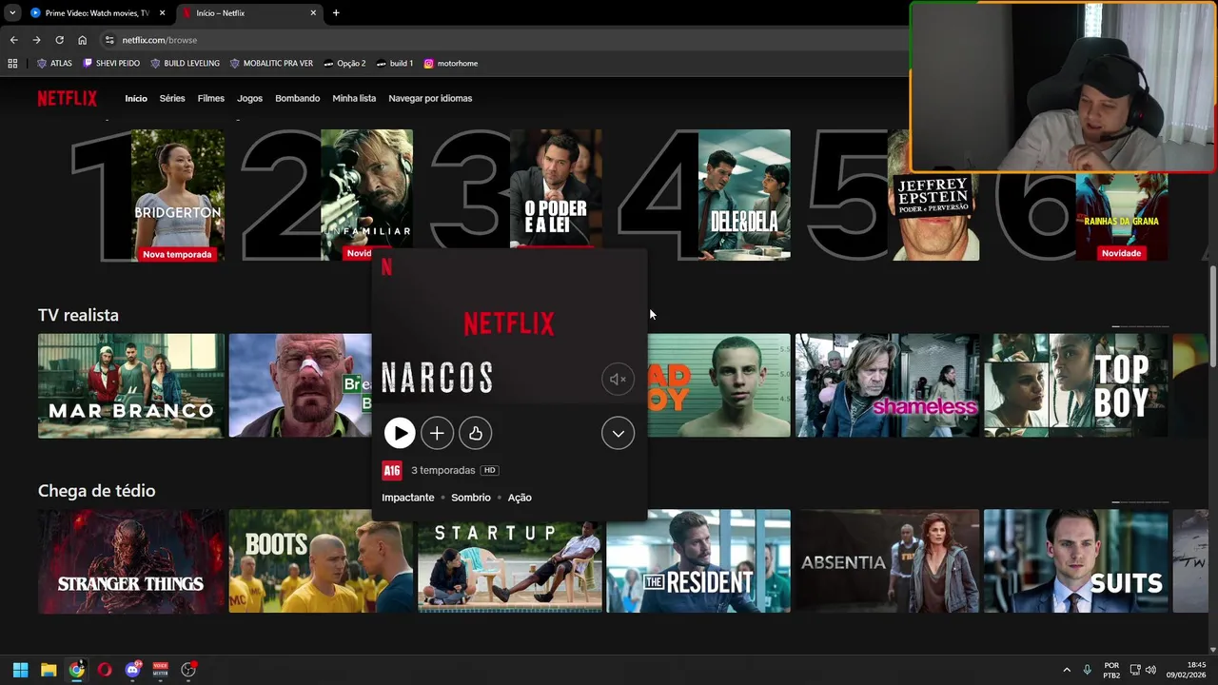Open Breaking Bad thumbnail
The image size is (1218, 685).
click(300, 385)
